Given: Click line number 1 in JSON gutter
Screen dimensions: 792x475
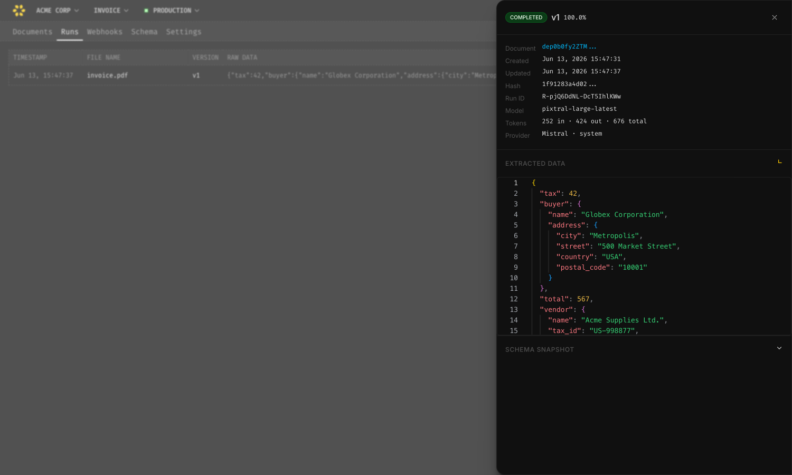Looking at the screenshot, I should coord(516,183).
